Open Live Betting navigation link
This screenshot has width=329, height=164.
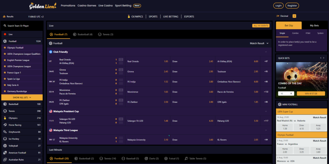(x=171, y=17)
